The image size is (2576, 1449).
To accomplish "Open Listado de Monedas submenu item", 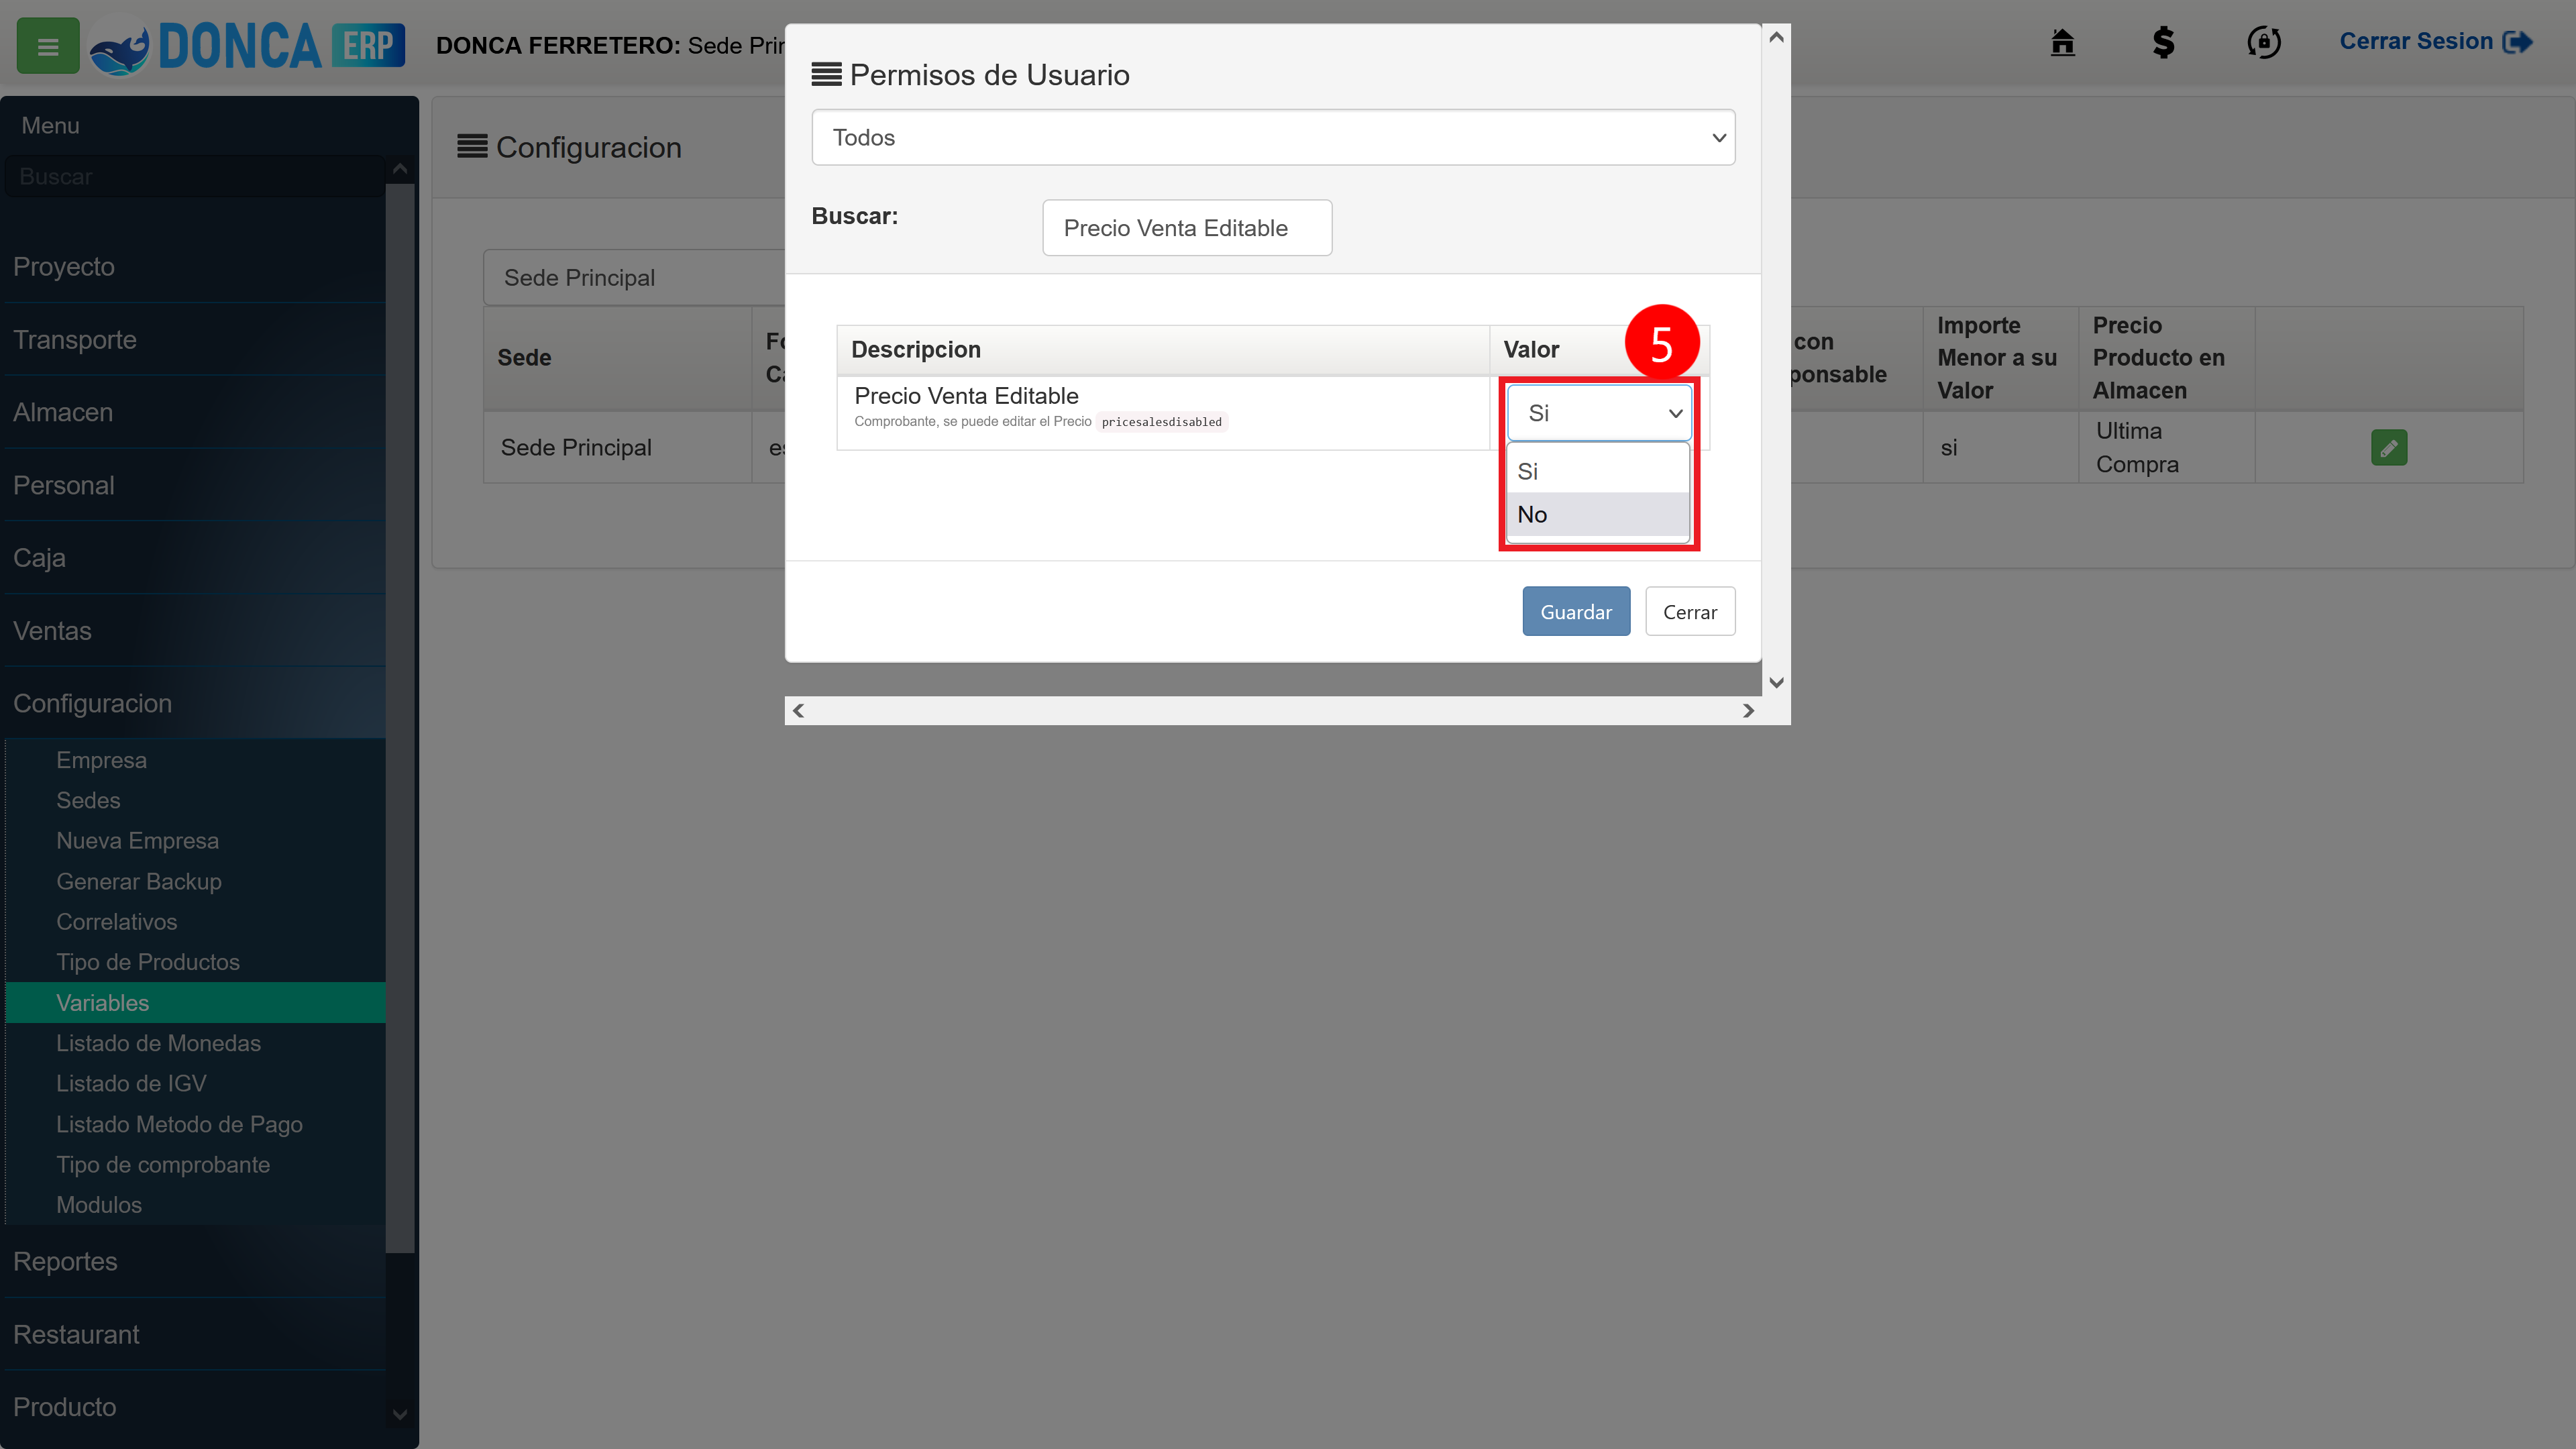I will point(195,1044).
